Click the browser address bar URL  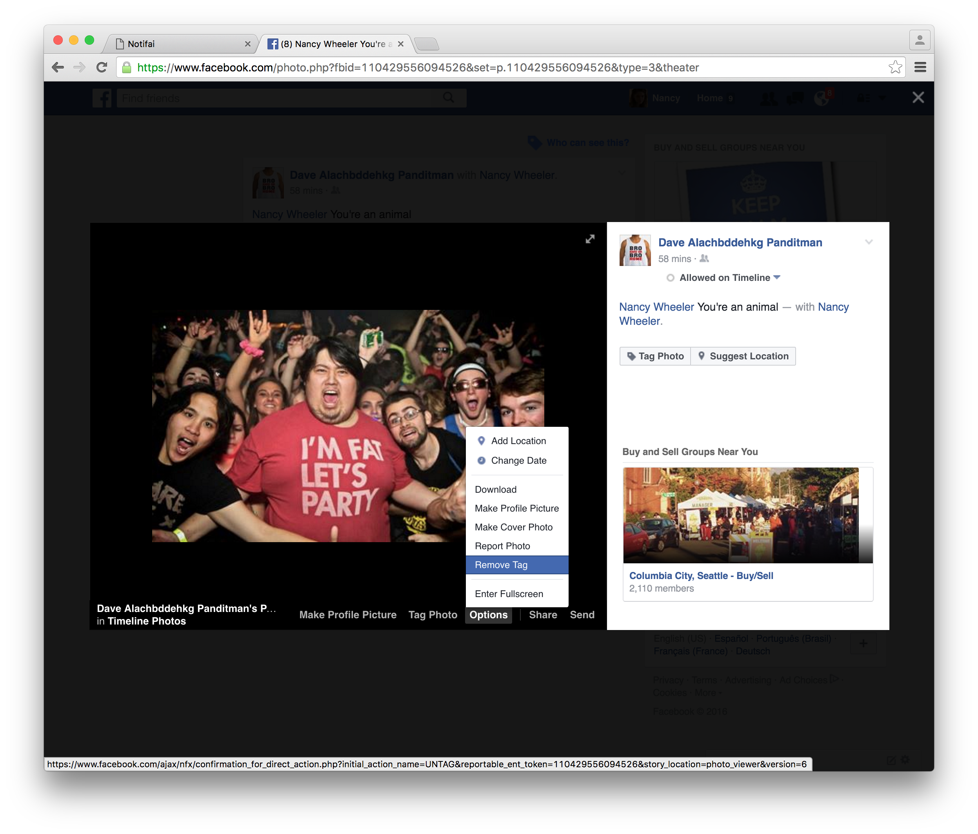(472, 67)
